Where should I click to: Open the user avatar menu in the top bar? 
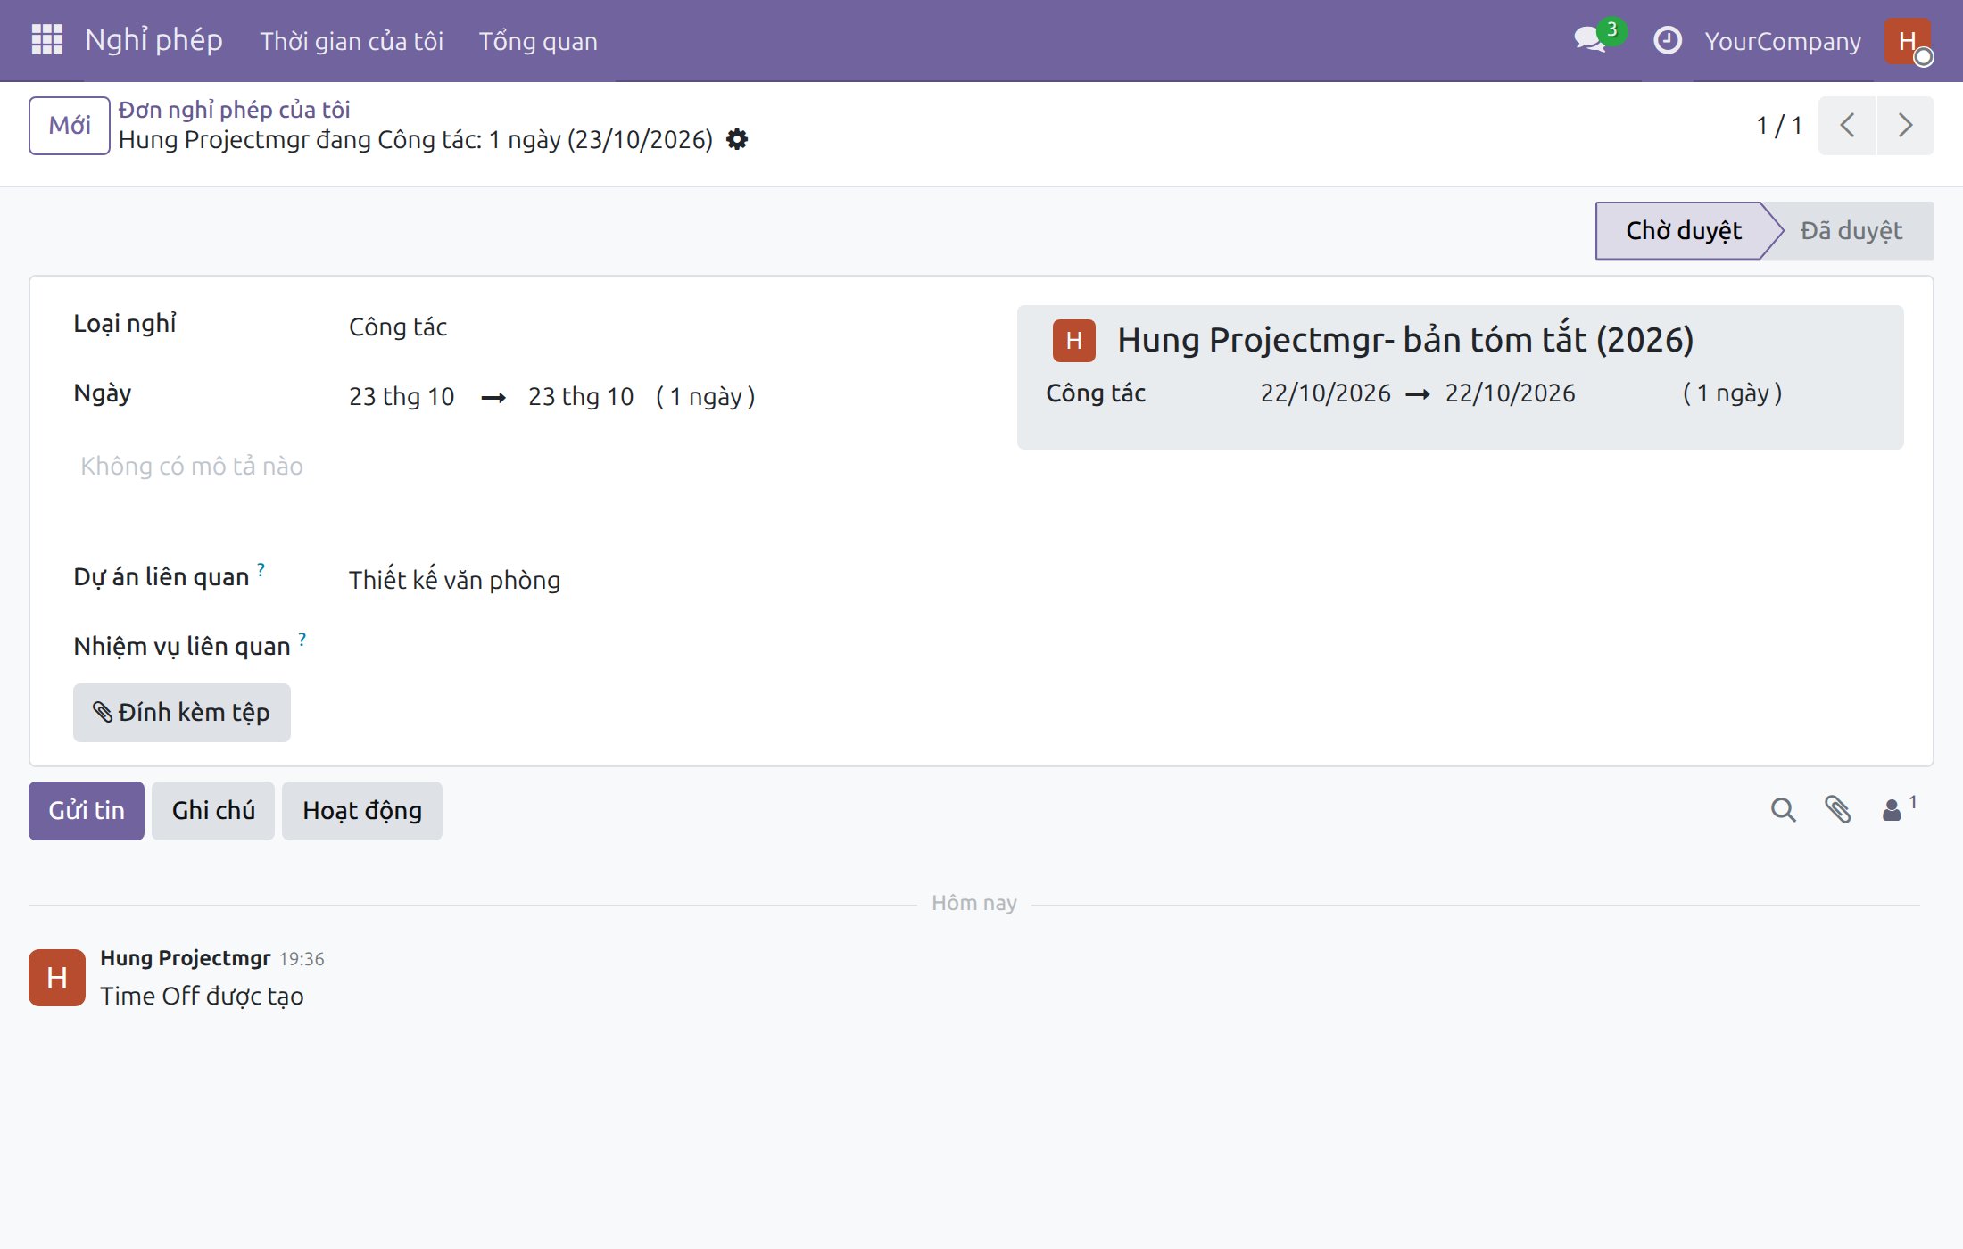pos(1908,41)
